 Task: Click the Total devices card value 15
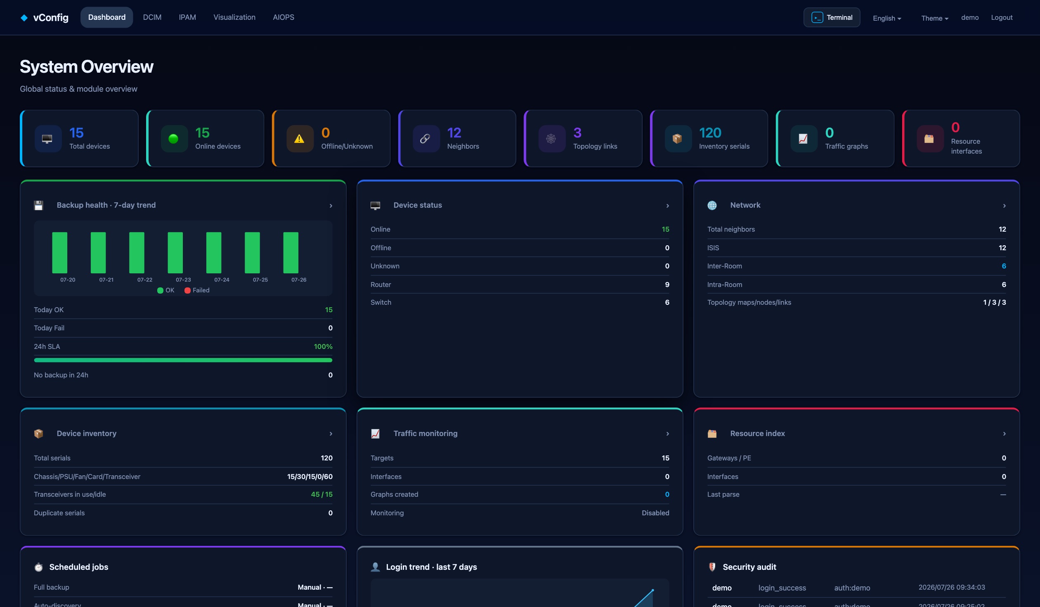(x=76, y=133)
